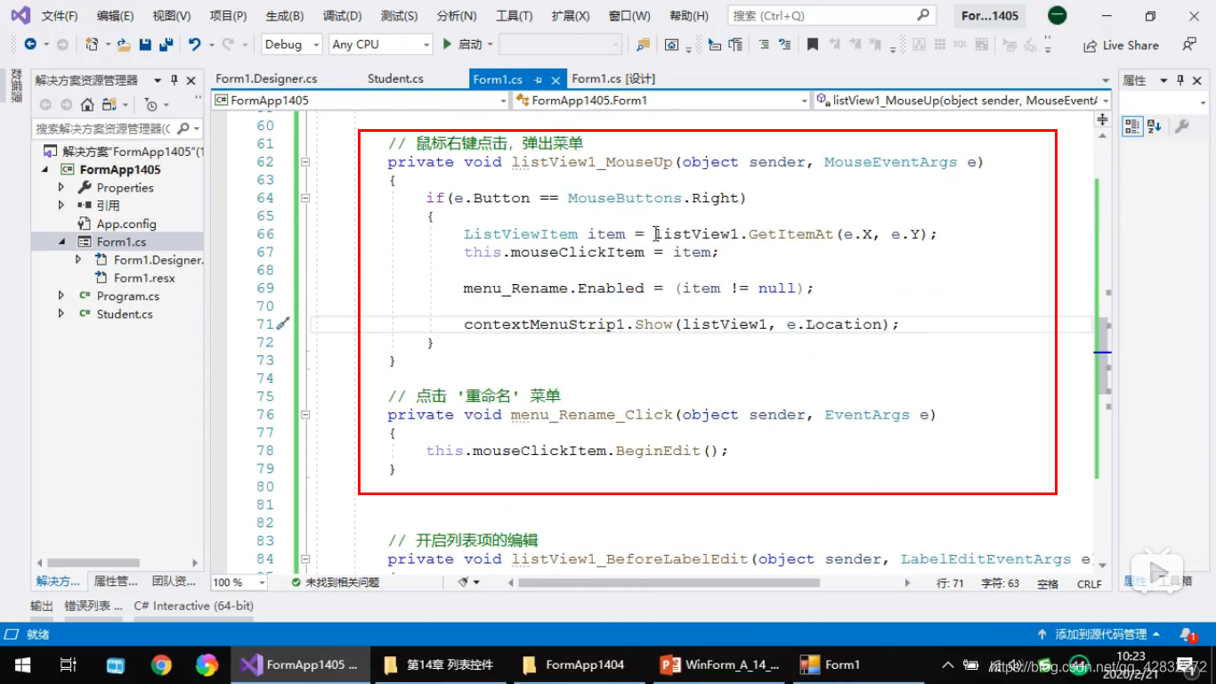This screenshot has height=684, width=1216.
Task: Collapse the Form1.cs tree node
Action: pos(61,241)
